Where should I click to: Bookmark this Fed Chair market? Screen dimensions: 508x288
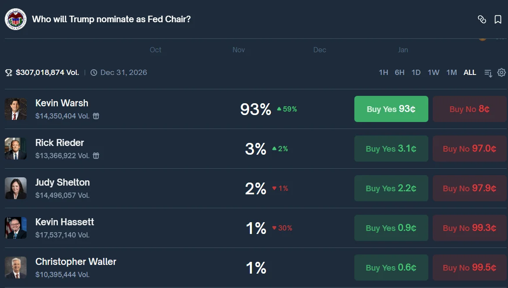click(x=498, y=19)
